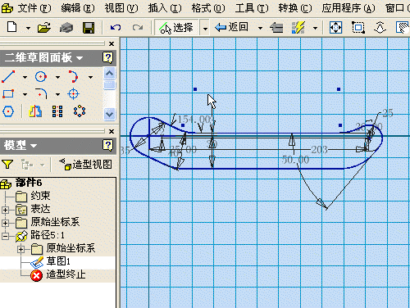Open the 编辑(E) menu
The width and height of the screenshot is (410, 308).
click(78, 8)
